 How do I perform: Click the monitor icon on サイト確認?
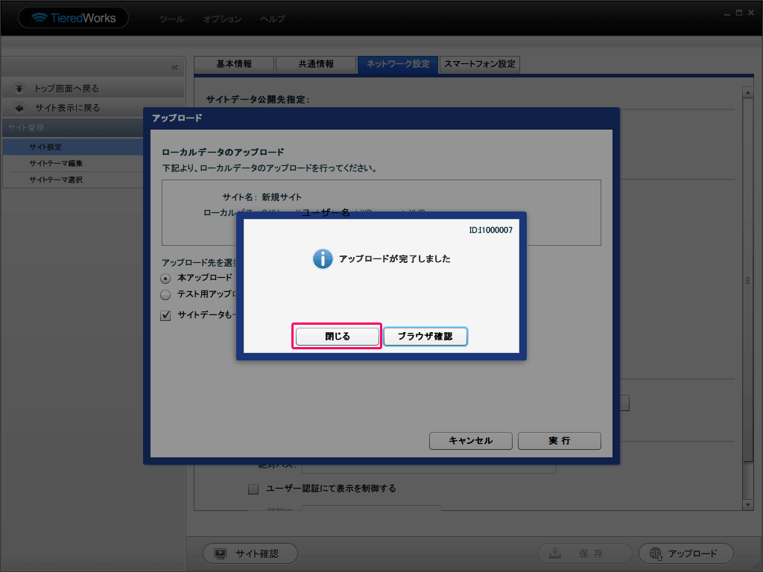coord(221,553)
